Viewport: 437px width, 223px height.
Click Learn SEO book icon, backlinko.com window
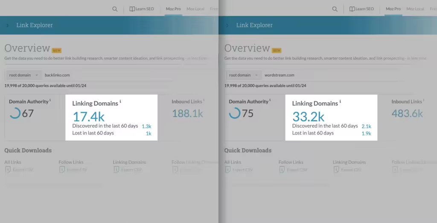point(132,9)
